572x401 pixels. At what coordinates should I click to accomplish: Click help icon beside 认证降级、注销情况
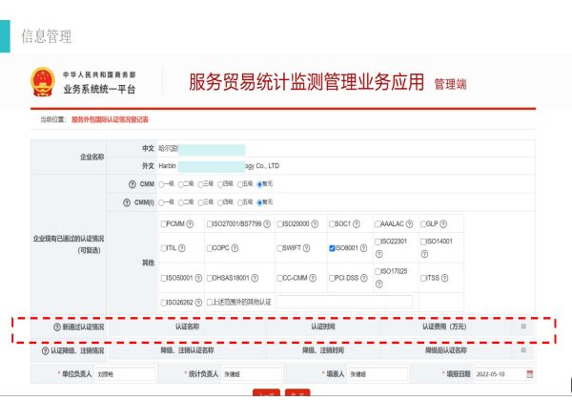pyautogui.click(x=45, y=350)
